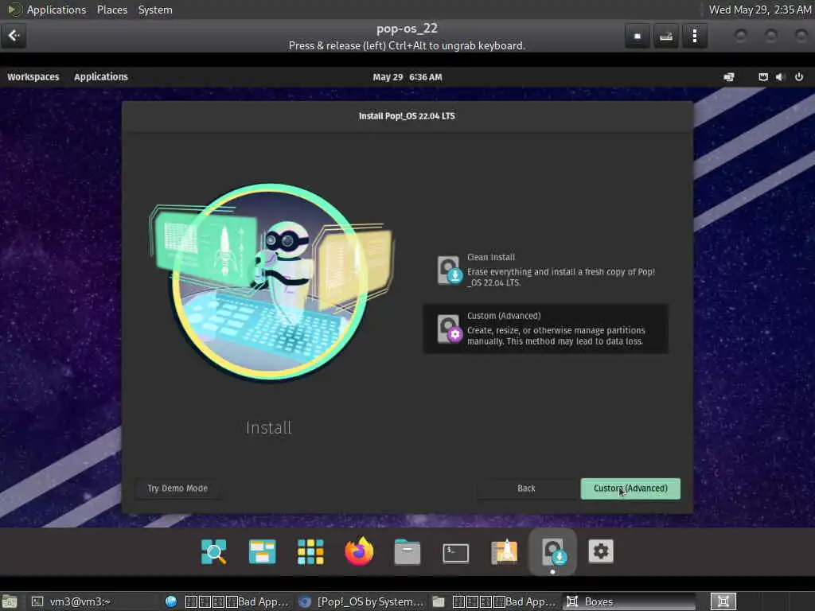The height and width of the screenshot is (611, 815).
Task: Open the Boxes three-dot menu
Action: tap(694, 36)
